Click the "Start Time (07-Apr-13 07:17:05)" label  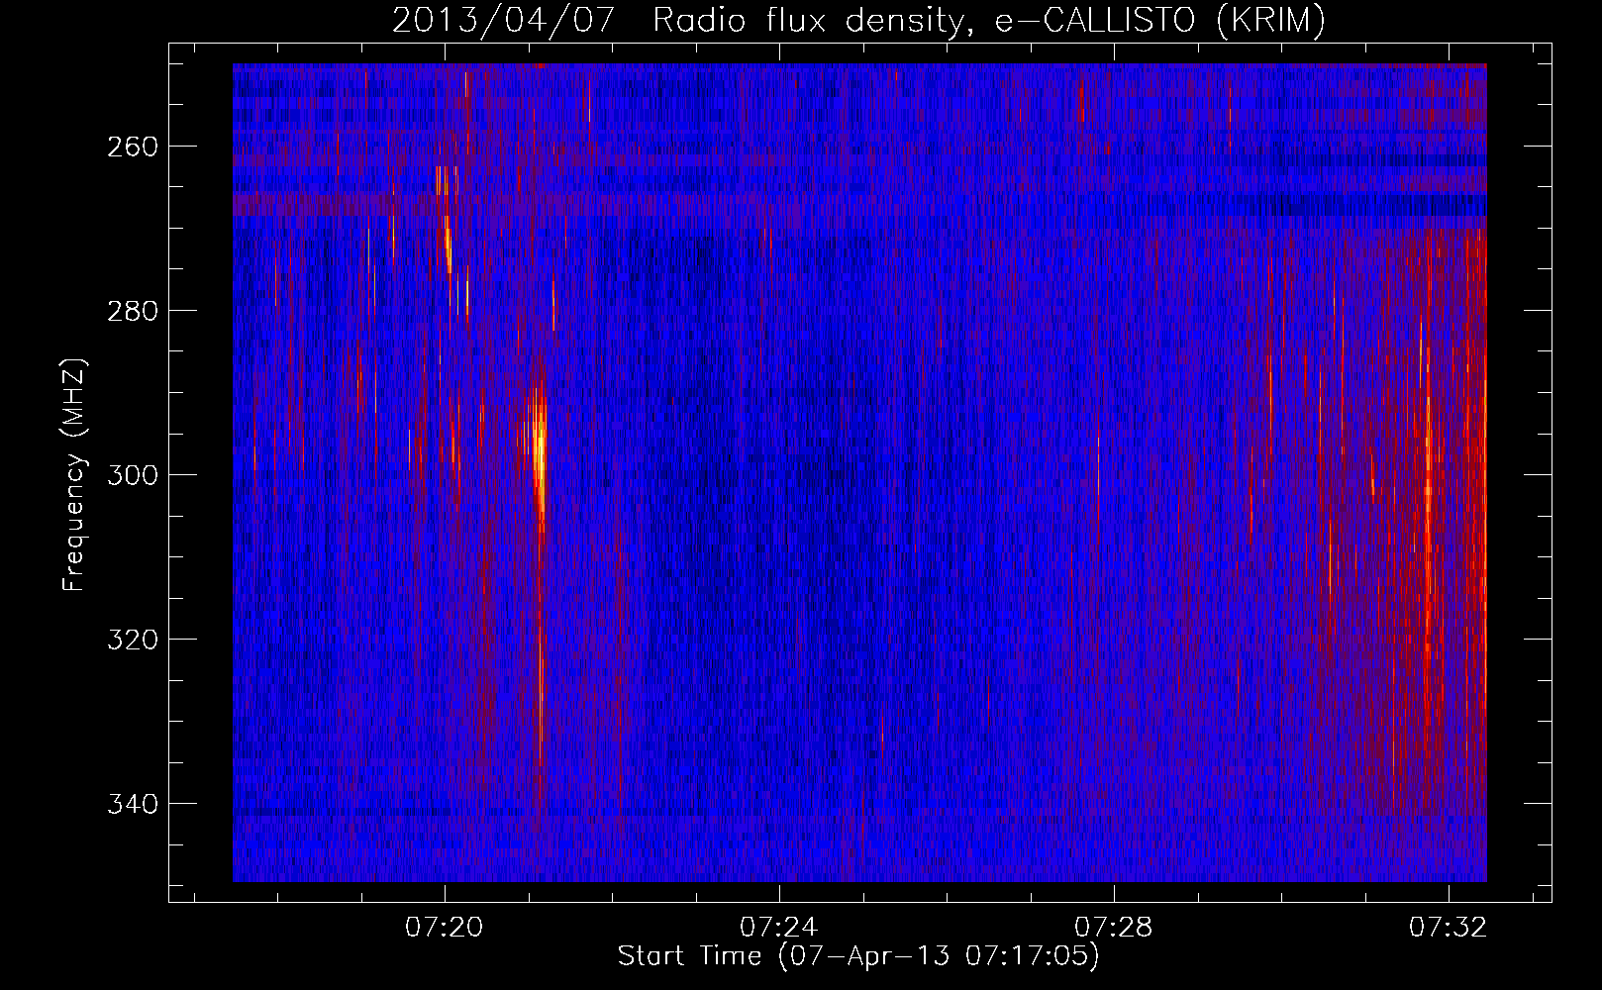(x=858, y=956)
